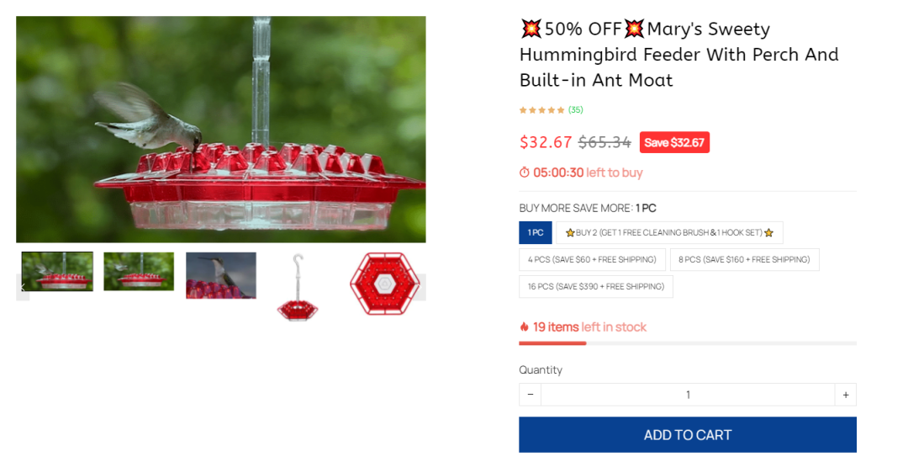Select the hummingbird close-up thumbnail
Viewport: 908px width, 462px height.
pos(221,275)
